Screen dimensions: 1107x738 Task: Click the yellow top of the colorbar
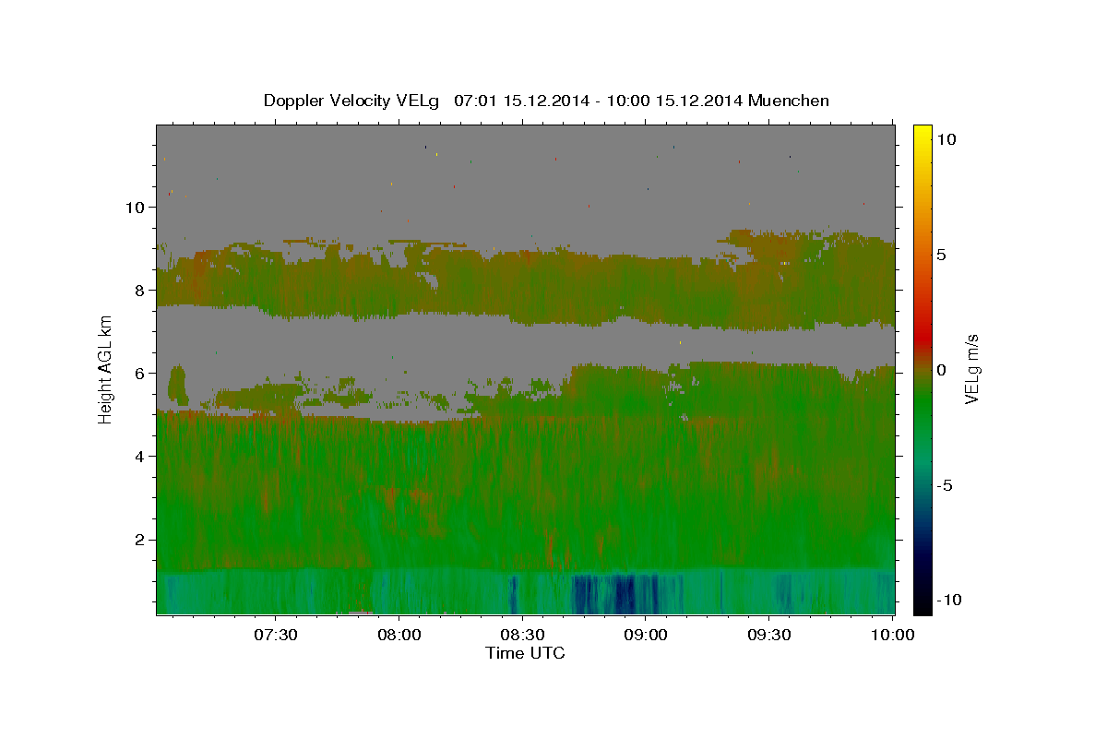[x=922, y=134]
